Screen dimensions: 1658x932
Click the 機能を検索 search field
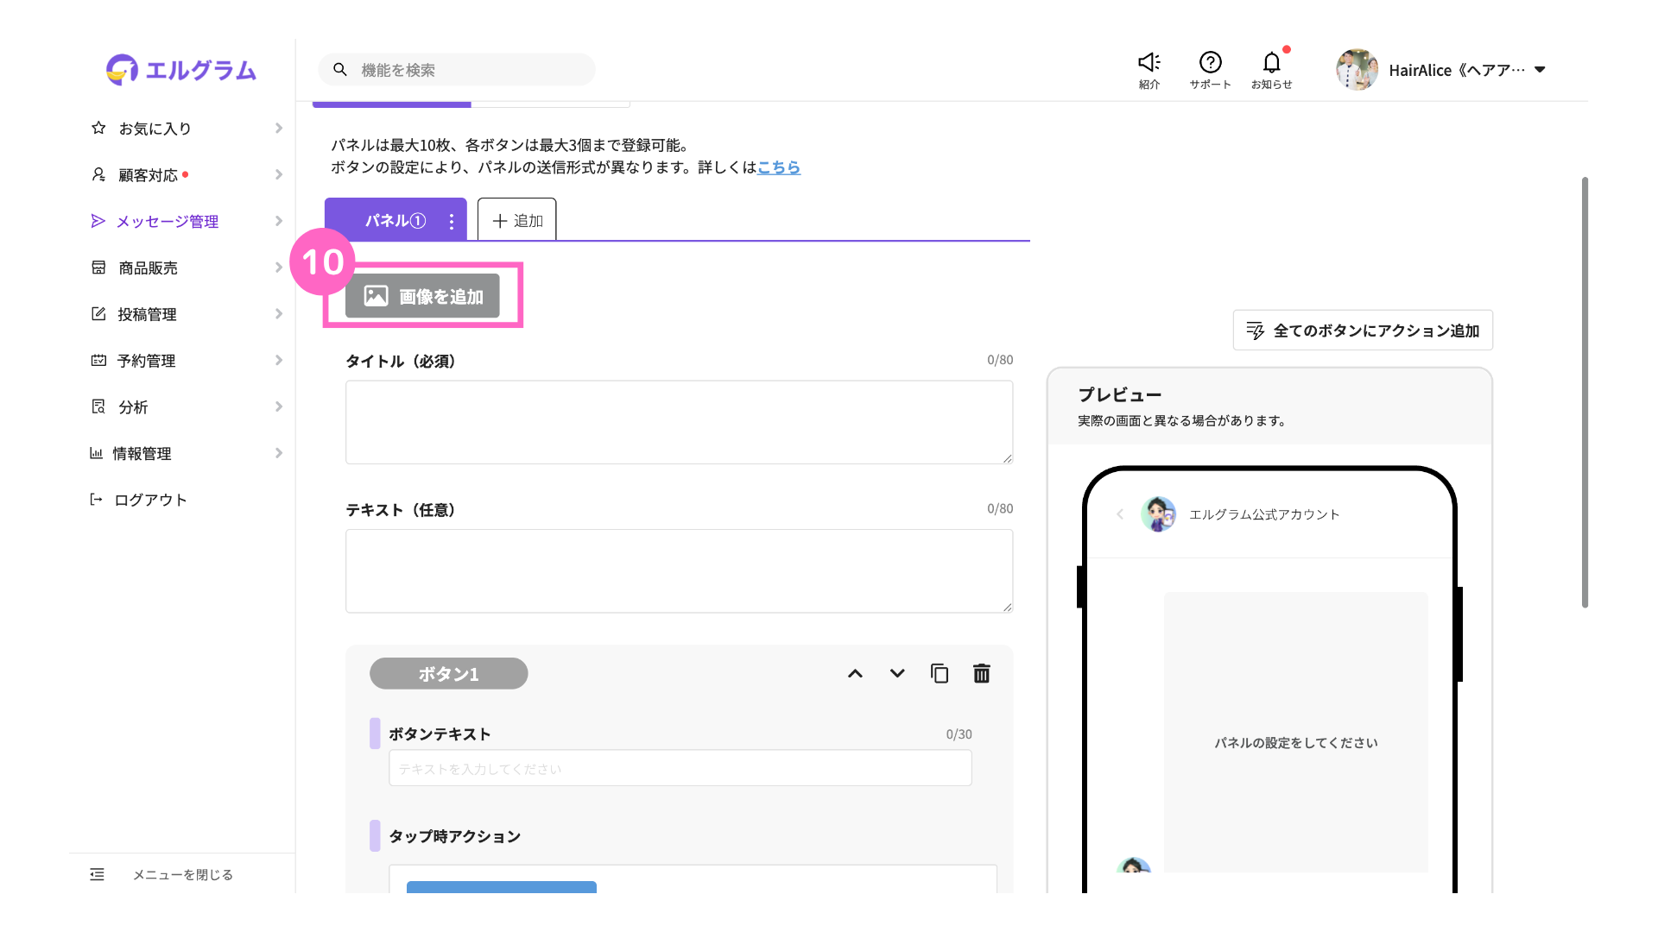(x=457, y=70)
